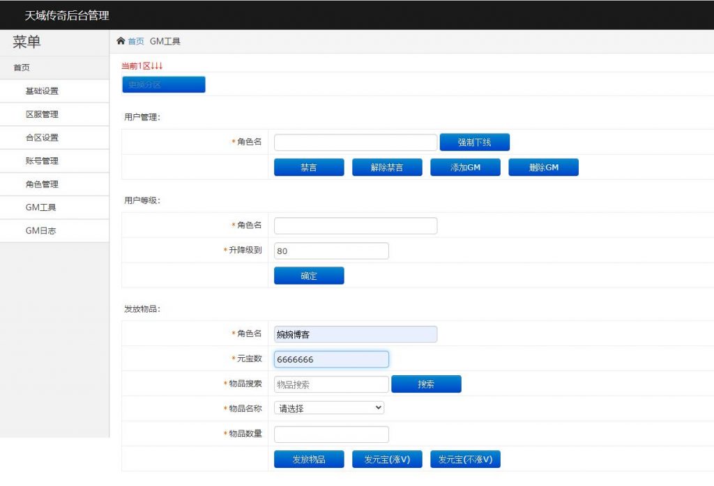Screen dimensions: 714x486
Task: Open the 物品名称 dropdown and pick an item
Action: point(328,407)
